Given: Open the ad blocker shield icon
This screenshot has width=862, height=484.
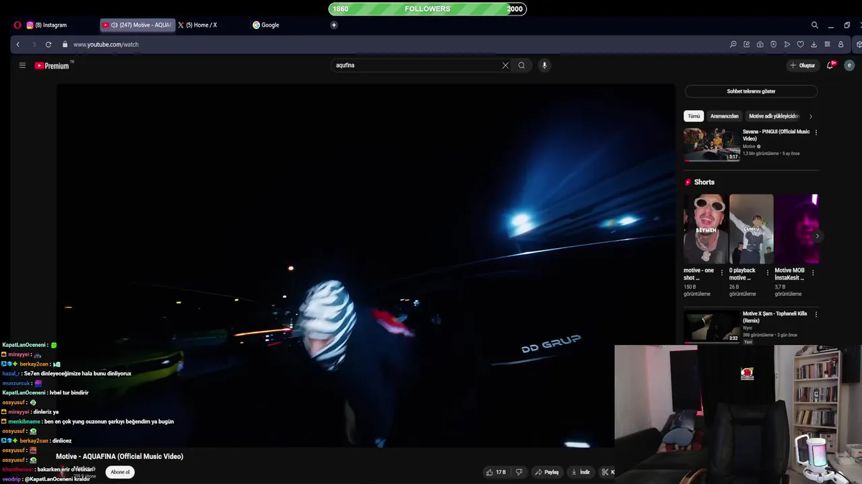Looking at the screenshot, I should [773, 44].
